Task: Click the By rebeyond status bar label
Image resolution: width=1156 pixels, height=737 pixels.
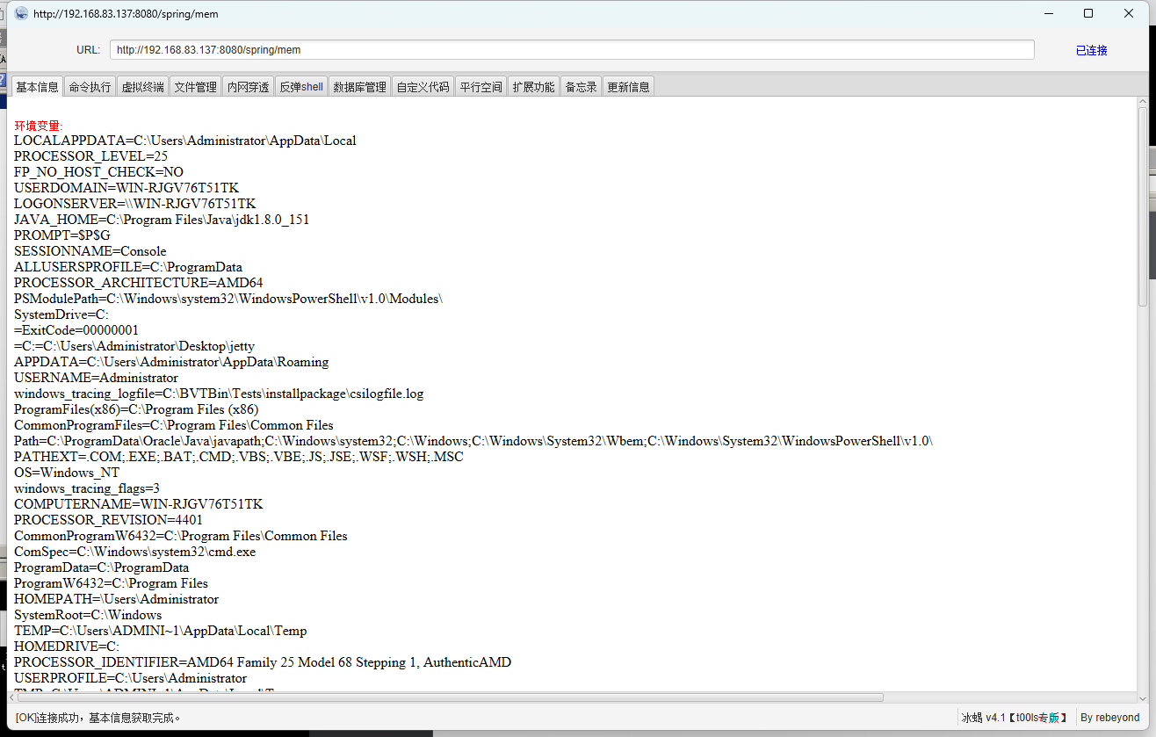Action: (x=1109, y=718)
